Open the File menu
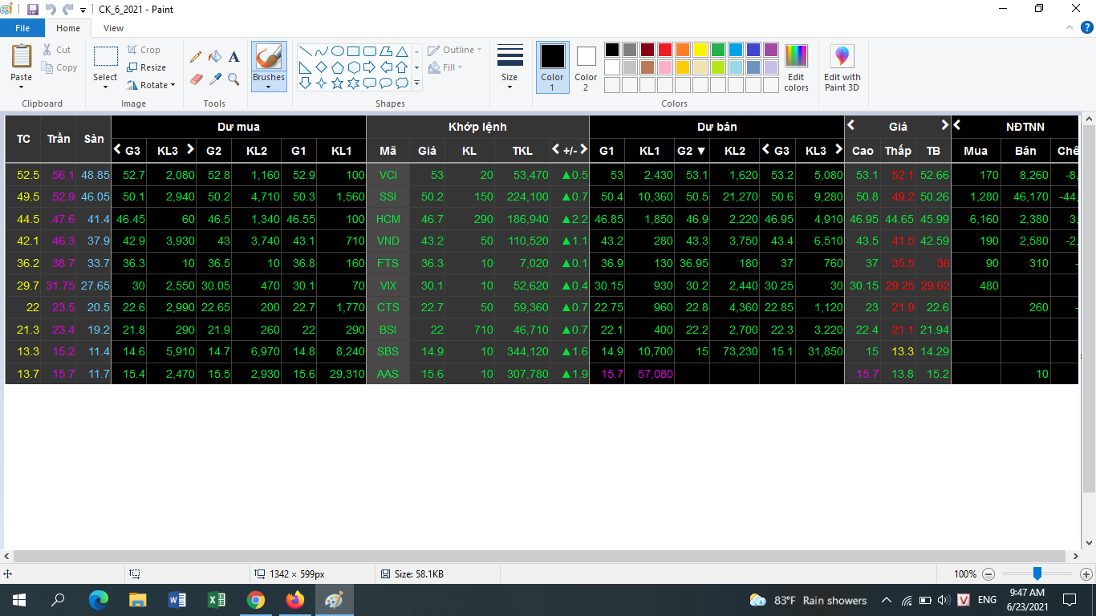This screenshot has height=616, width=1096. 22,28
